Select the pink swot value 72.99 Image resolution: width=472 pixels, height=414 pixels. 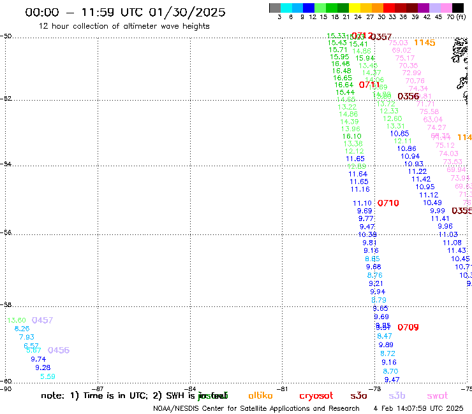[x=412, y=73]
